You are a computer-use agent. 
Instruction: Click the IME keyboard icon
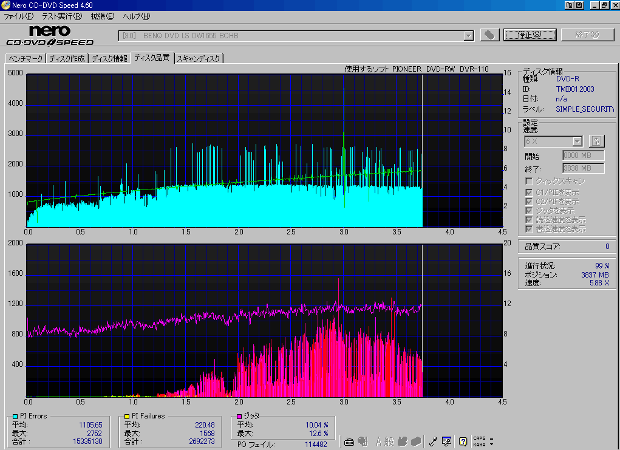(349, 441)
